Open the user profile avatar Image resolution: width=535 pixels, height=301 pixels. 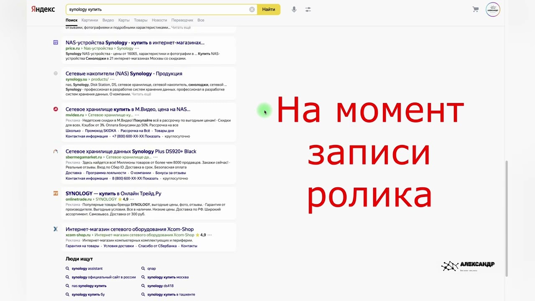point(493,9)
